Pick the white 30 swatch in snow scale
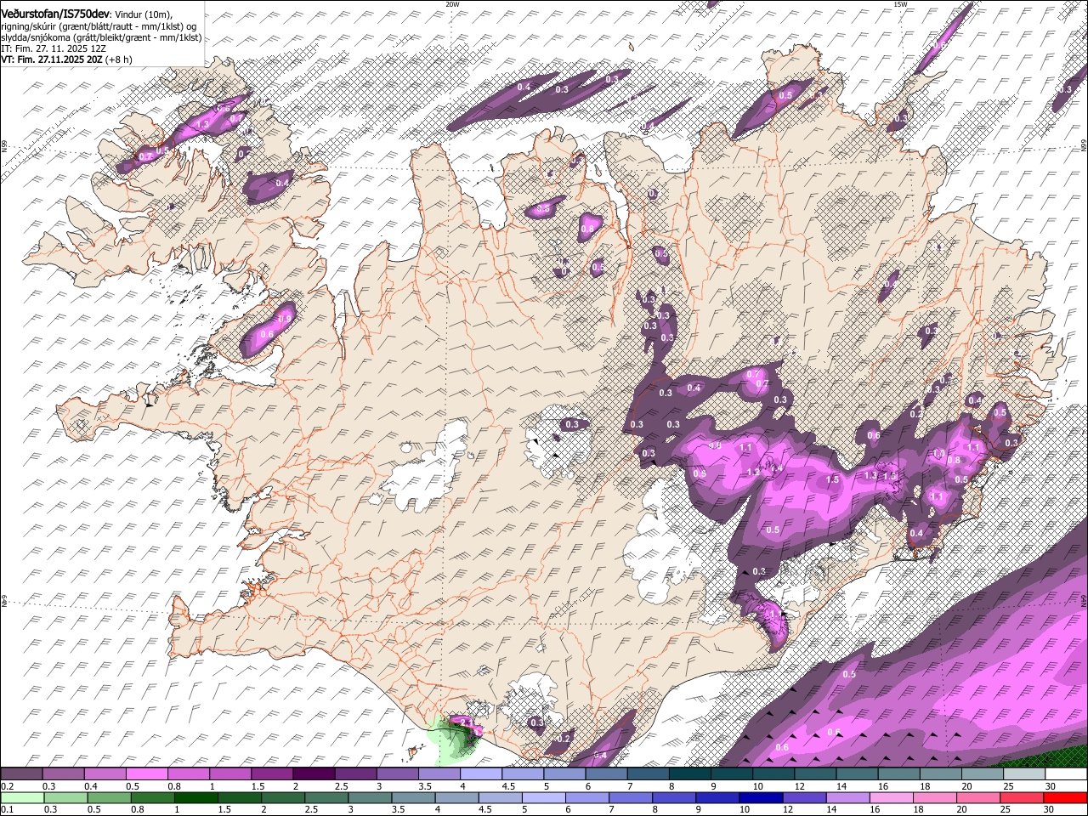This screenshot has width=1088, height=816. [1065, 774]
